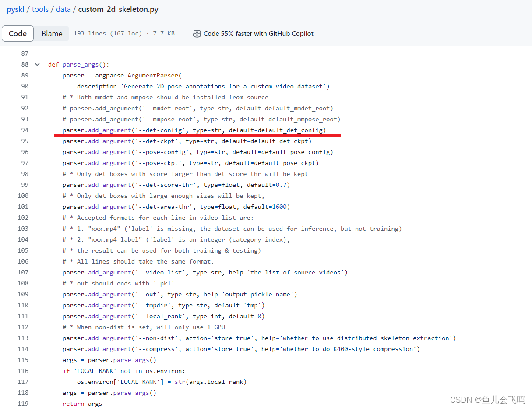Collapse the parse_args function definition
The height and width of the screenshot is (408, 532).
point(37,64)
